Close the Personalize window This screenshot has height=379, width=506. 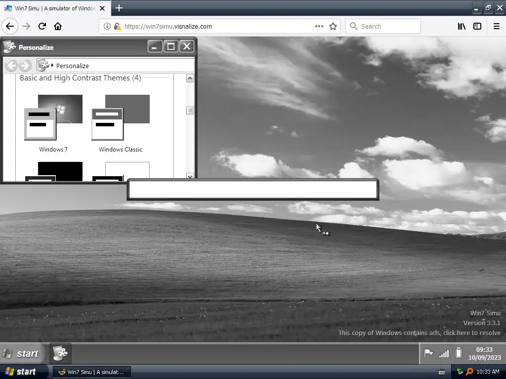186,46
